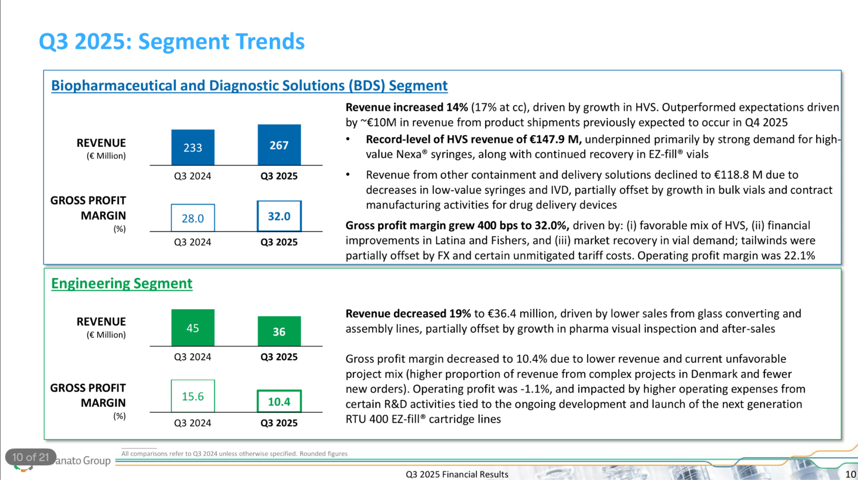The width and height of the screenshot is (858, 480).
Task: Select the green 36 revenue bar
Action: [x=279, y=331]
